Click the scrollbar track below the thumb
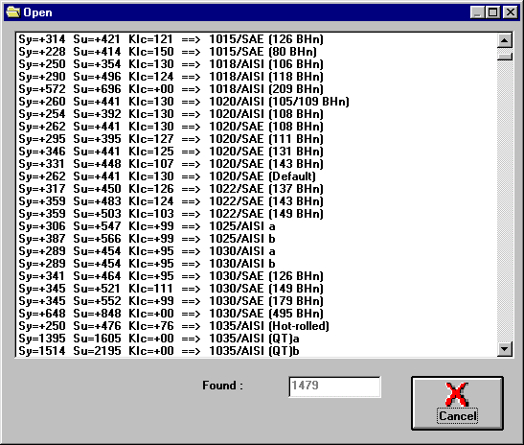 point(505,200)
